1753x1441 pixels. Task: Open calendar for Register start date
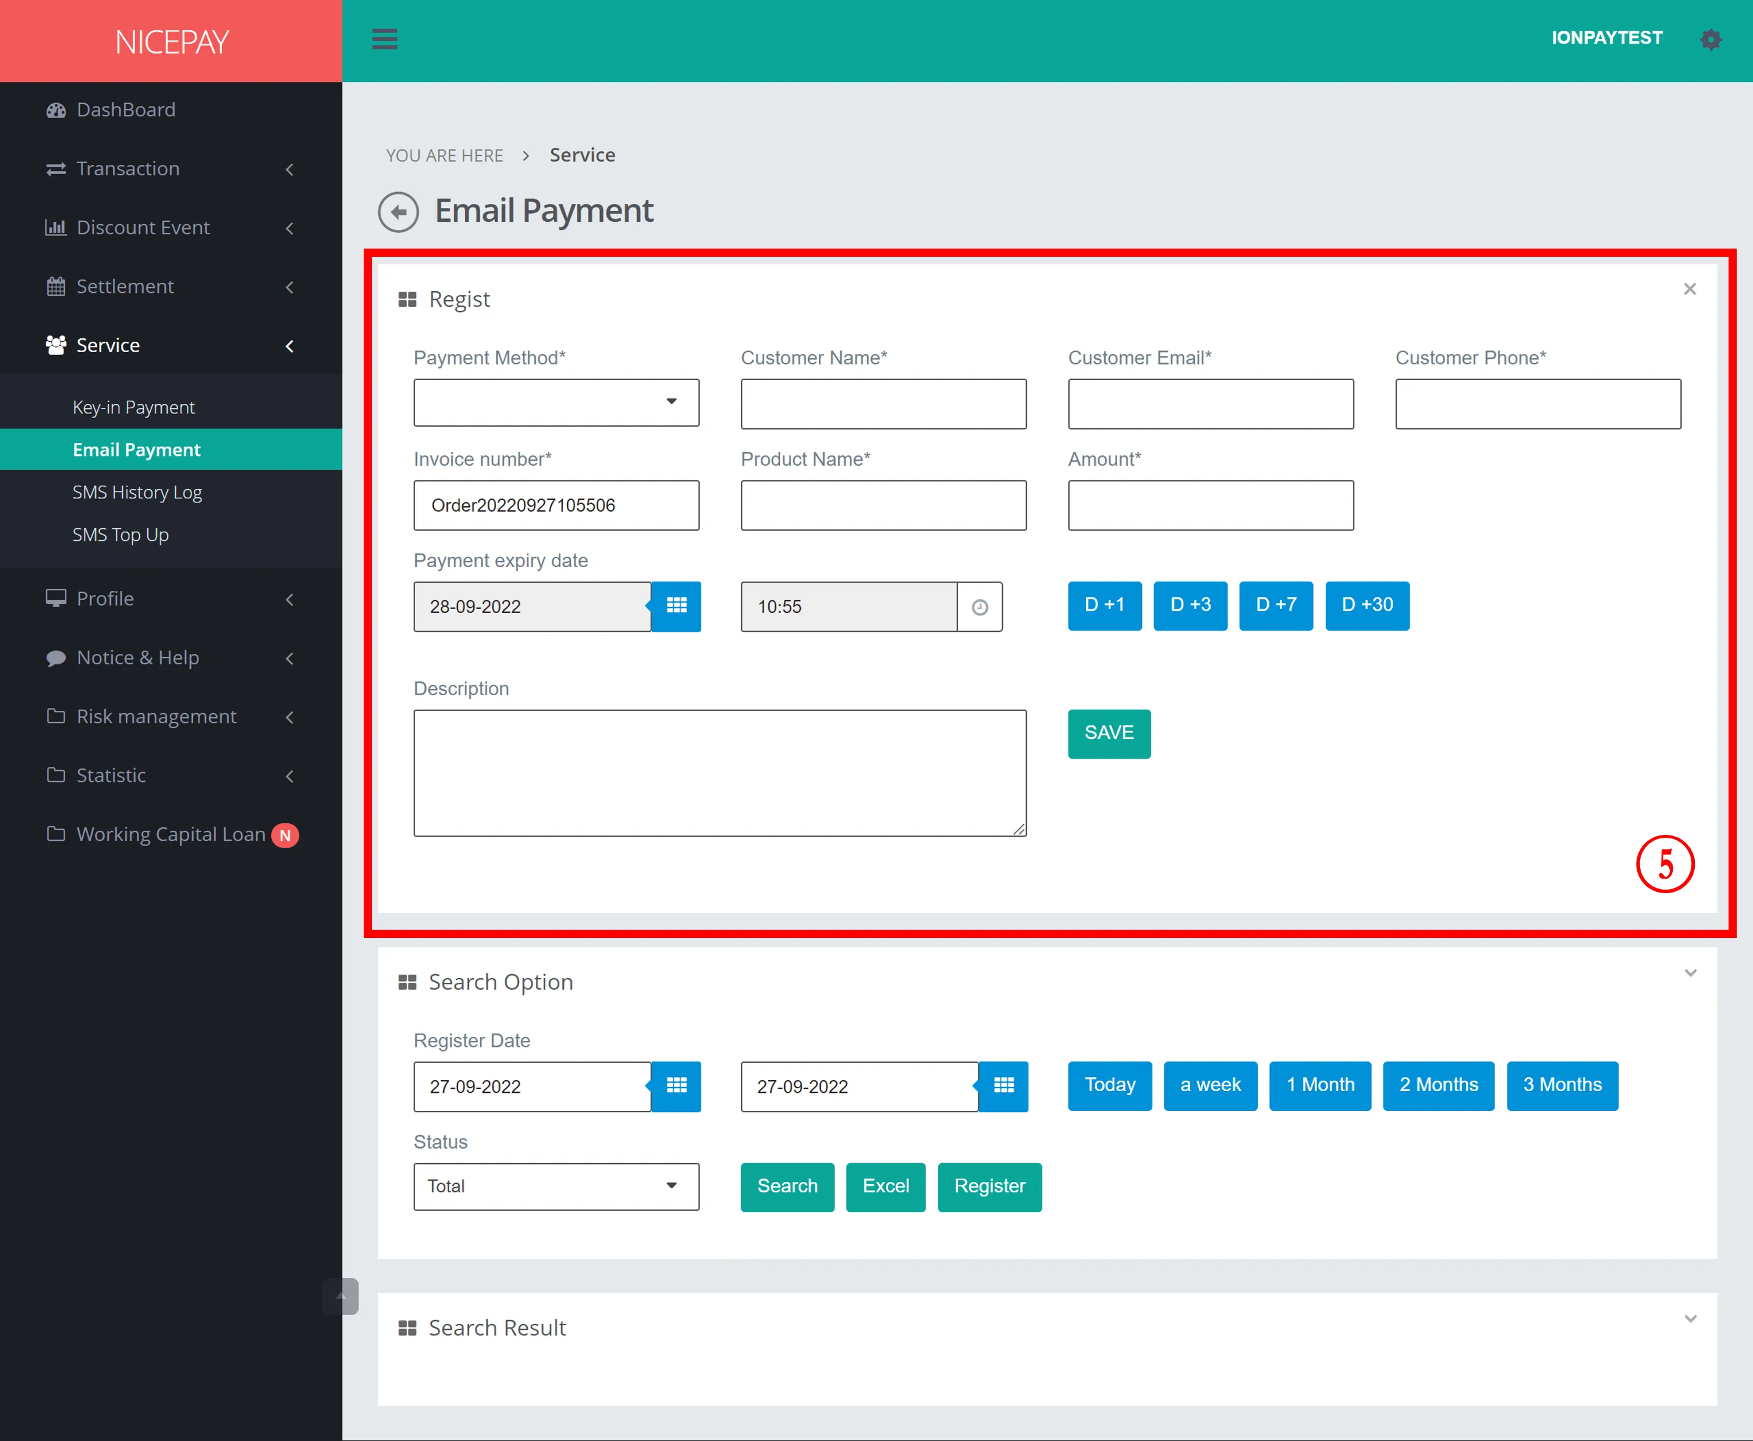pyautogui.click(x=676, y=1086)
